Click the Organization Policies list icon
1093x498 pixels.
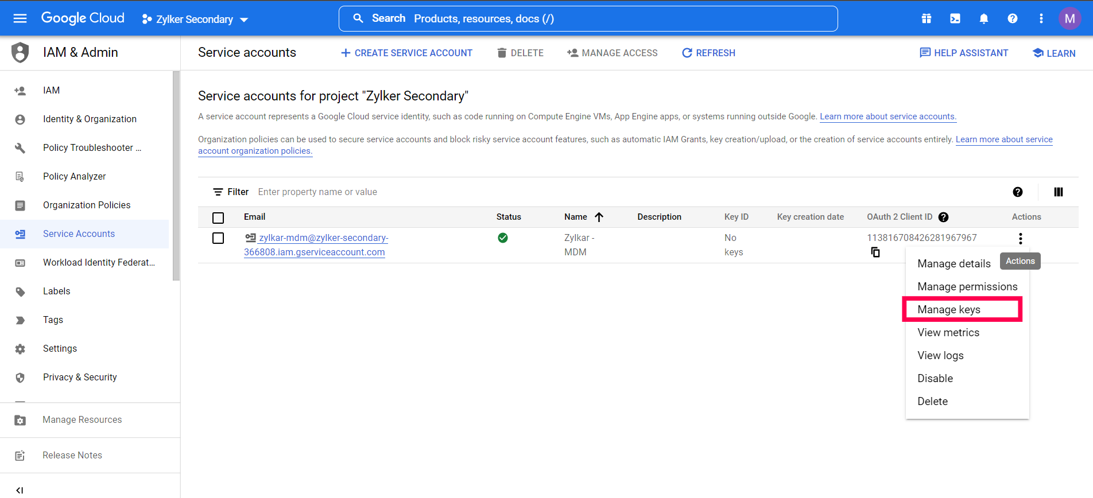click(20, 205)
